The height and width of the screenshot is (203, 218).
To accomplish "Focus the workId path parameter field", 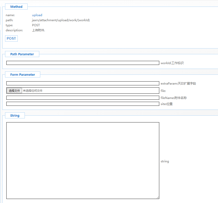I will point(83,63).
